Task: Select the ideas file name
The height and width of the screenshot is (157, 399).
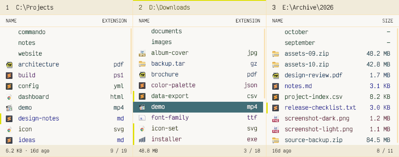Action: pyautogui.click(x=27, y=140)
